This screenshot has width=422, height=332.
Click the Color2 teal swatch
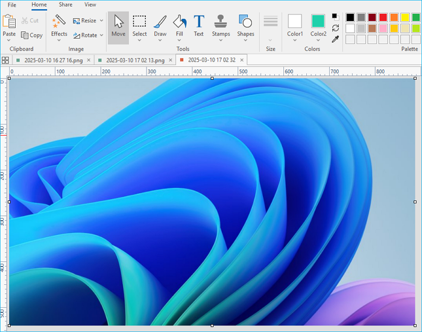click(x=318, y=21)
